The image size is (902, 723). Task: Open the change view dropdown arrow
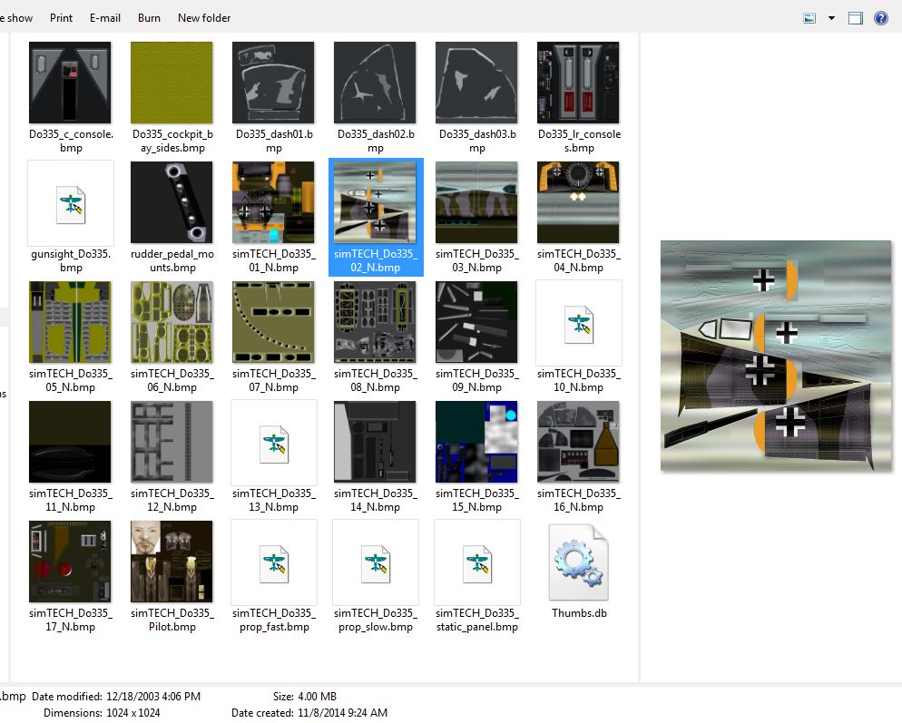coord(831,18)
